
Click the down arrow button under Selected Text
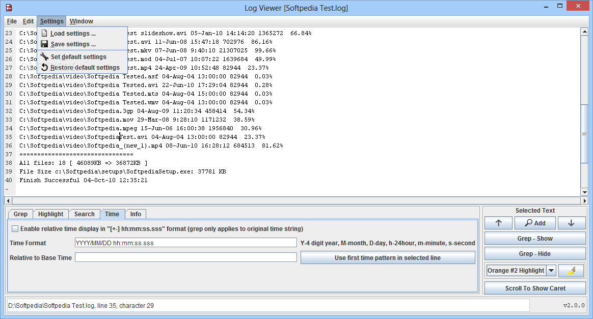point(572,223)
